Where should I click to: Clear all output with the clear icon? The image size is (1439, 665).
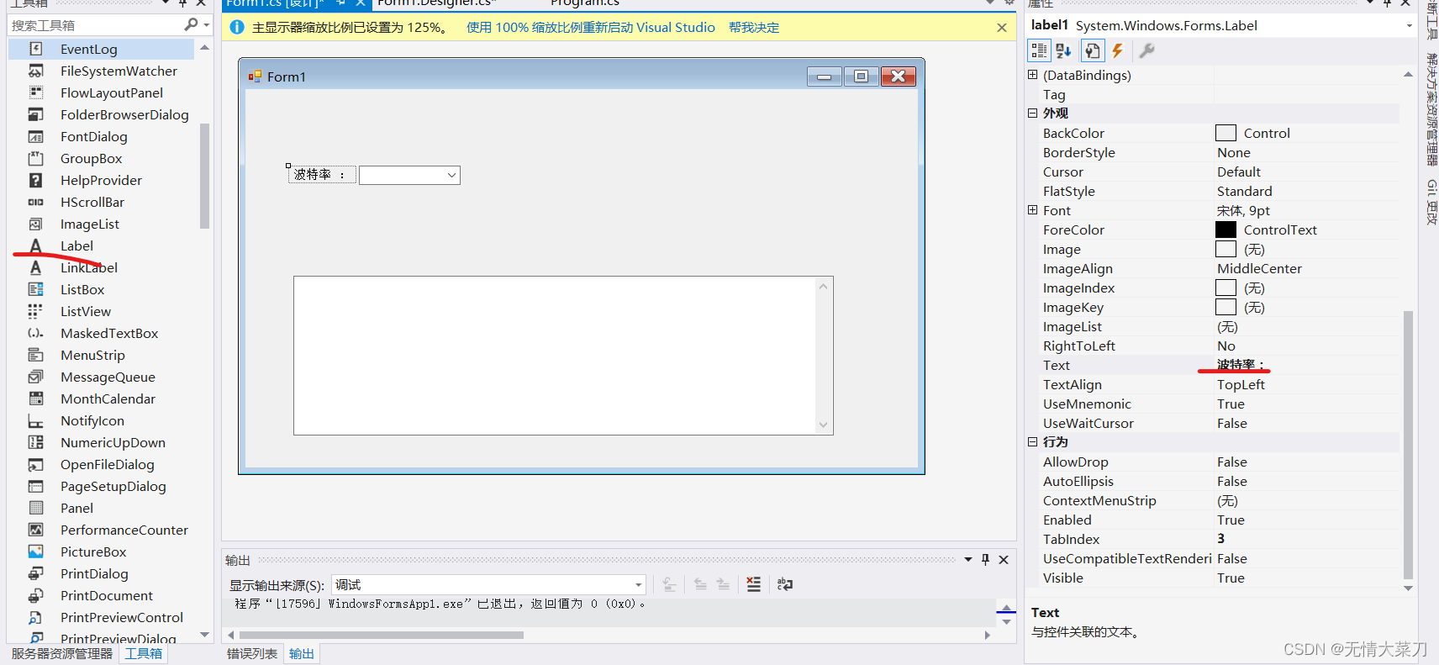pyautogui.click(x=753, y=584)
